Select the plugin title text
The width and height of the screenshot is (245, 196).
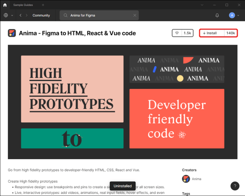tap(77, 33)
